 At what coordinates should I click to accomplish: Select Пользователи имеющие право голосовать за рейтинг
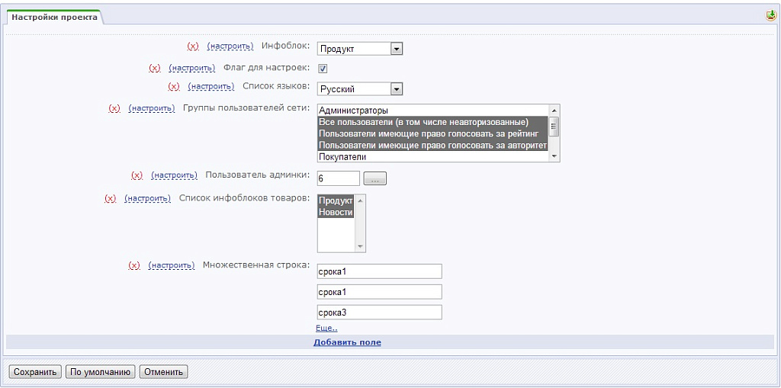click(x=433, y=133)
